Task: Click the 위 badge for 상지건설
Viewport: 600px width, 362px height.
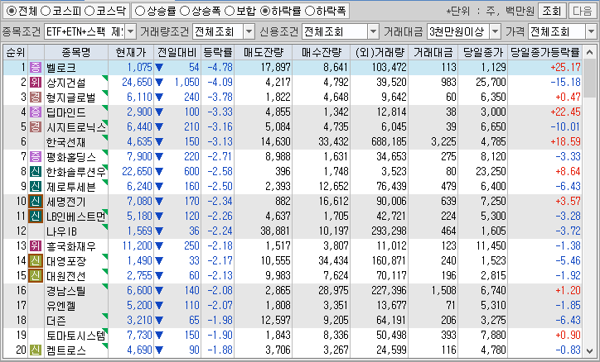Action: tap(36, 83)
